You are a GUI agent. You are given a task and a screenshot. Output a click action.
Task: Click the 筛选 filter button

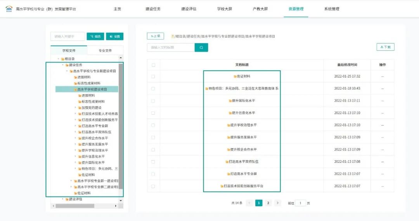95,36
